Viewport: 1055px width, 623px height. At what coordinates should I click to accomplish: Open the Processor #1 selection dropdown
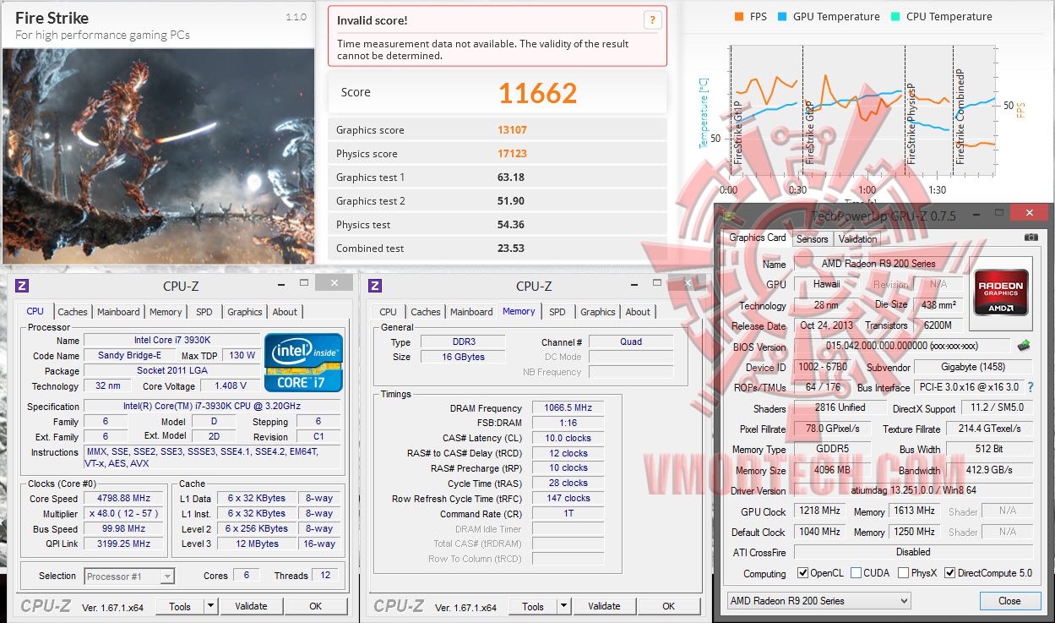coord(129,576)
